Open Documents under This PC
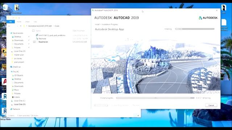The height and width of the screenshot is (130, 232). click(18, 83)
